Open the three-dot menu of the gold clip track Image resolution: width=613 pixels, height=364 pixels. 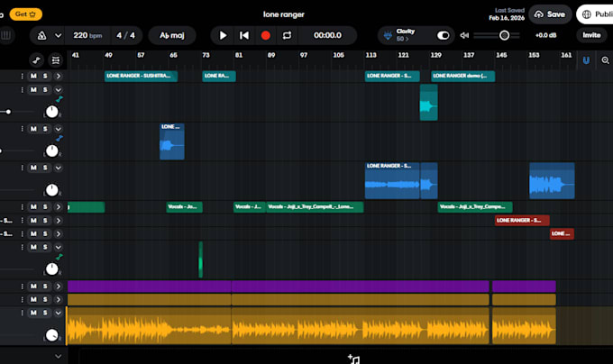point(22,299)
